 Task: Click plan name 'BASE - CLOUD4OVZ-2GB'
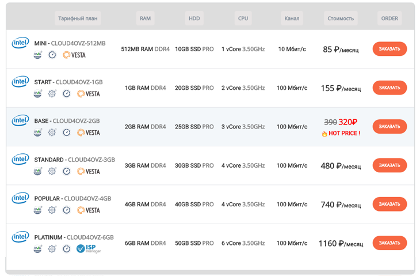[x=67, y=121]
